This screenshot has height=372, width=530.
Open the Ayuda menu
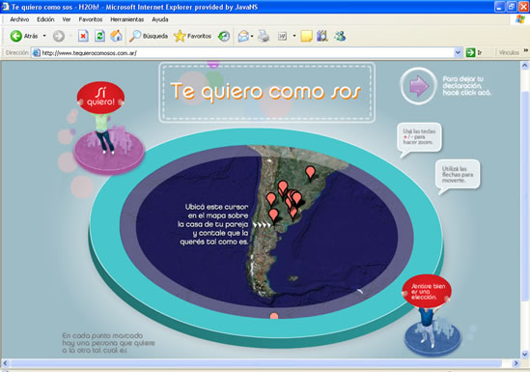click(x=160, y=19)
